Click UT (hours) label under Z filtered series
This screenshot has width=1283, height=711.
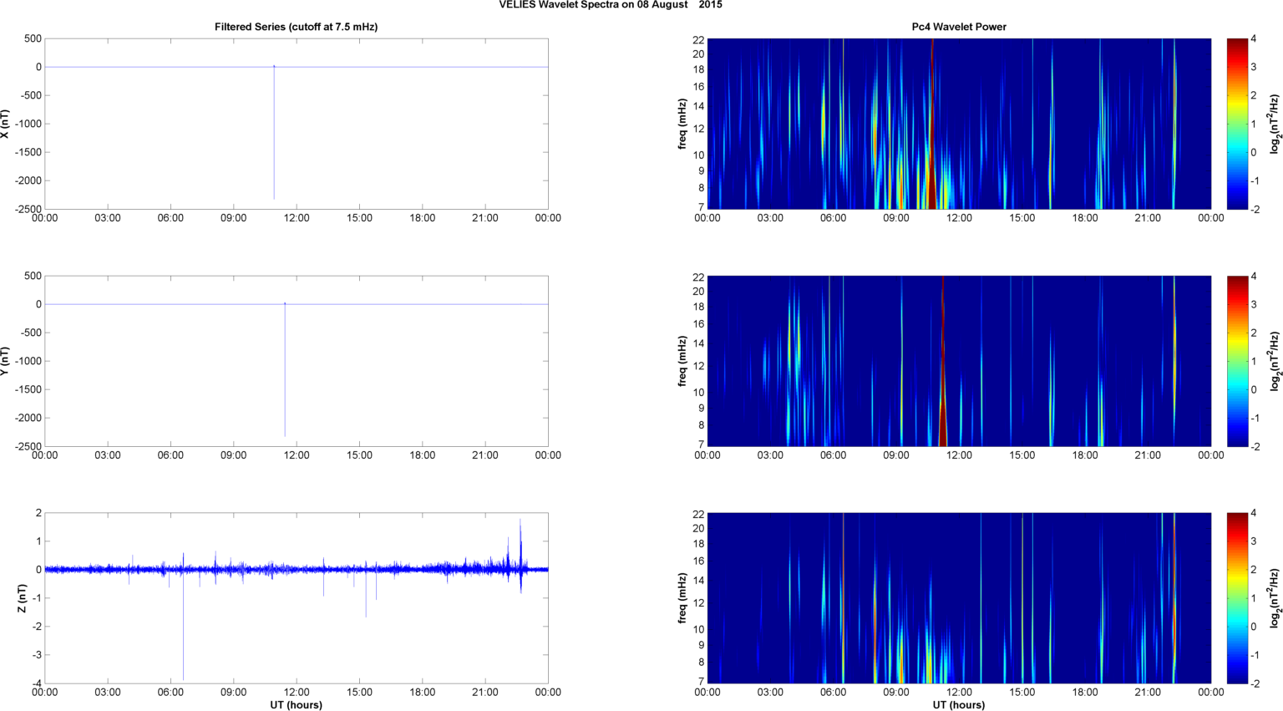coord(296,705)
